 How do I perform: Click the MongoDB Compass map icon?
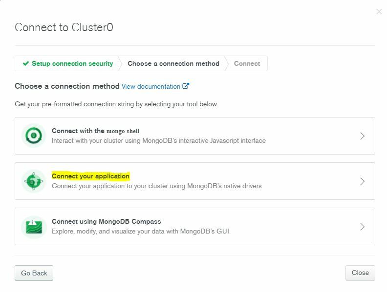click(34, 227)
